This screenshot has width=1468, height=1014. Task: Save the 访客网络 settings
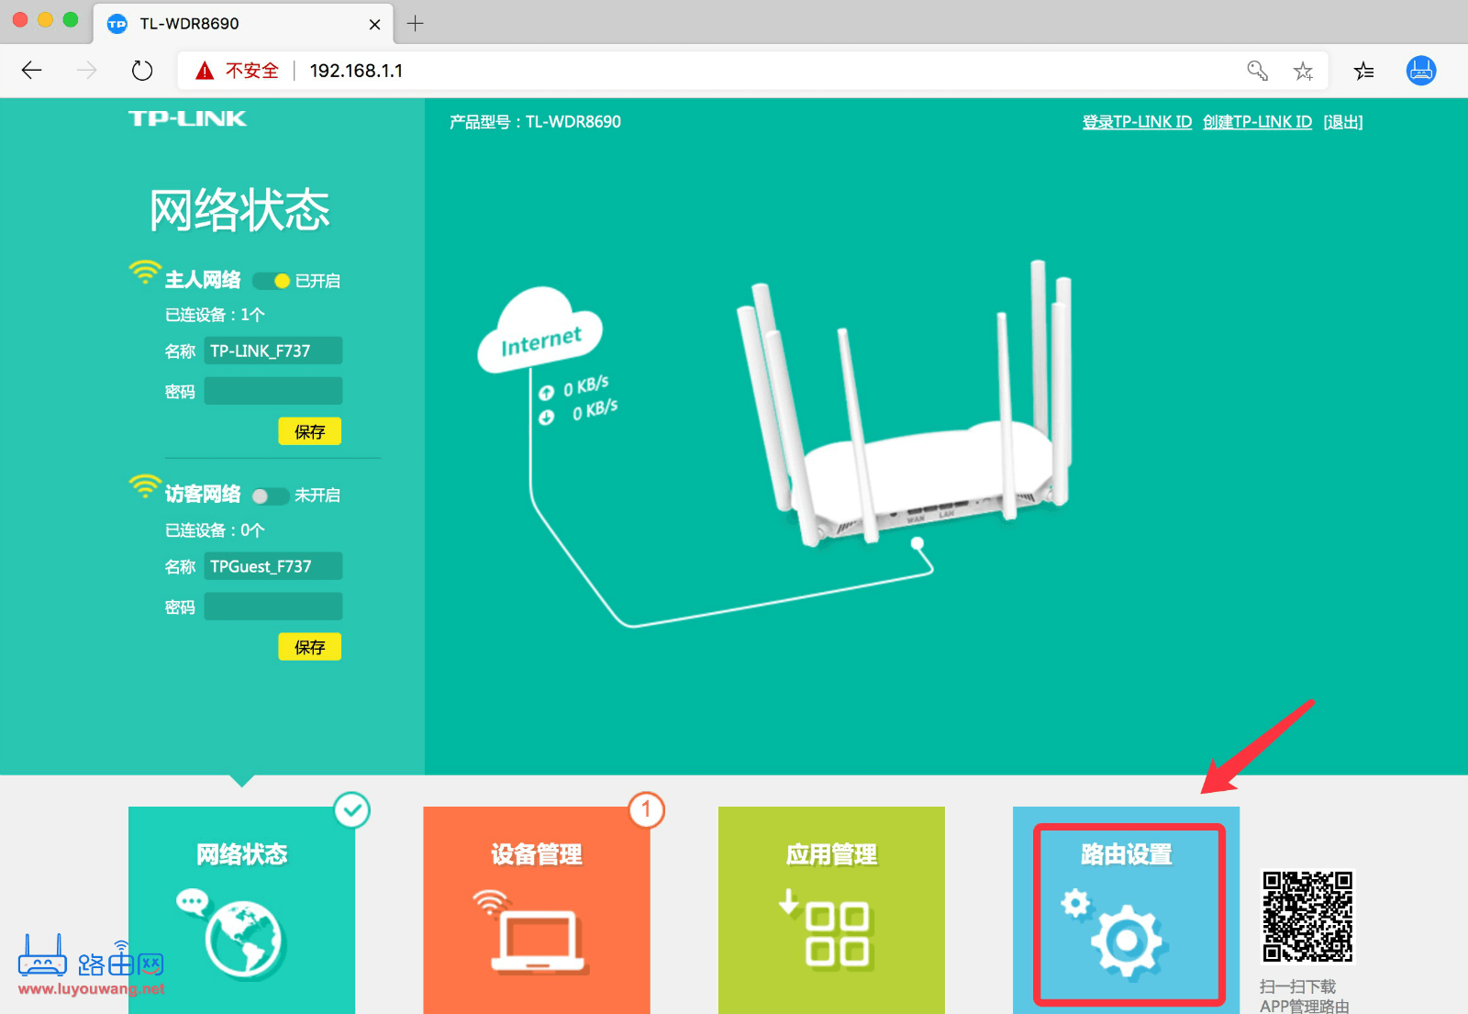click(x=309, y=647)
